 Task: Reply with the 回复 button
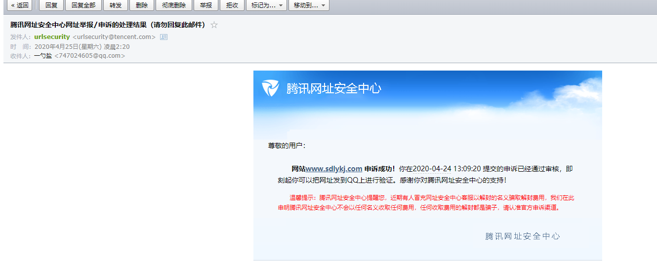pyautogui.click(x=51, y=5)
